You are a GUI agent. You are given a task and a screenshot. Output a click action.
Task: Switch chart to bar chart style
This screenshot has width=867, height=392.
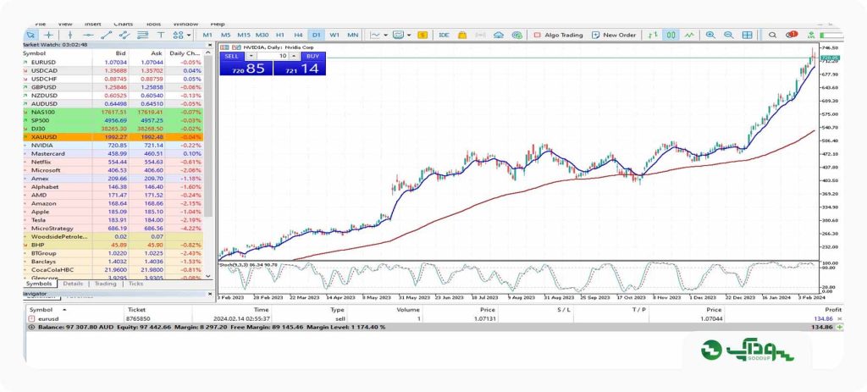(654, 35)
